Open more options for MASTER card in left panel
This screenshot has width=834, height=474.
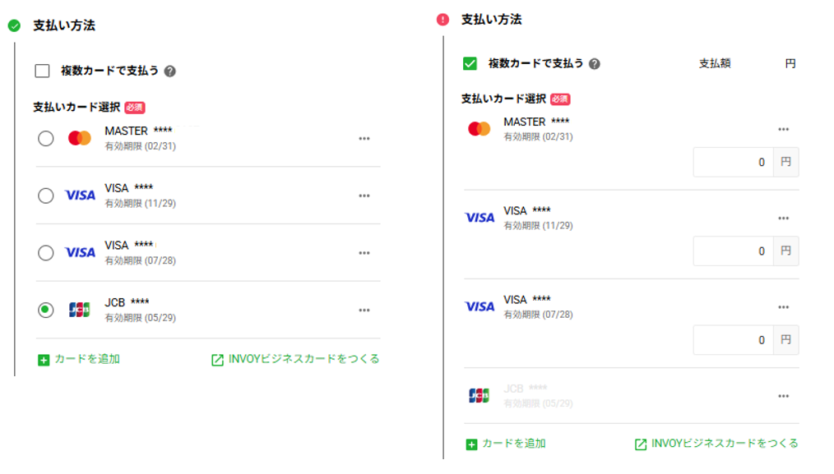[x=364, y=139]
